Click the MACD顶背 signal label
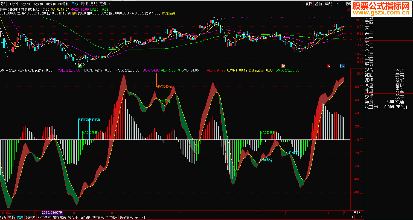413x220 pixels. pyautogui.click(x=164, y=86)
